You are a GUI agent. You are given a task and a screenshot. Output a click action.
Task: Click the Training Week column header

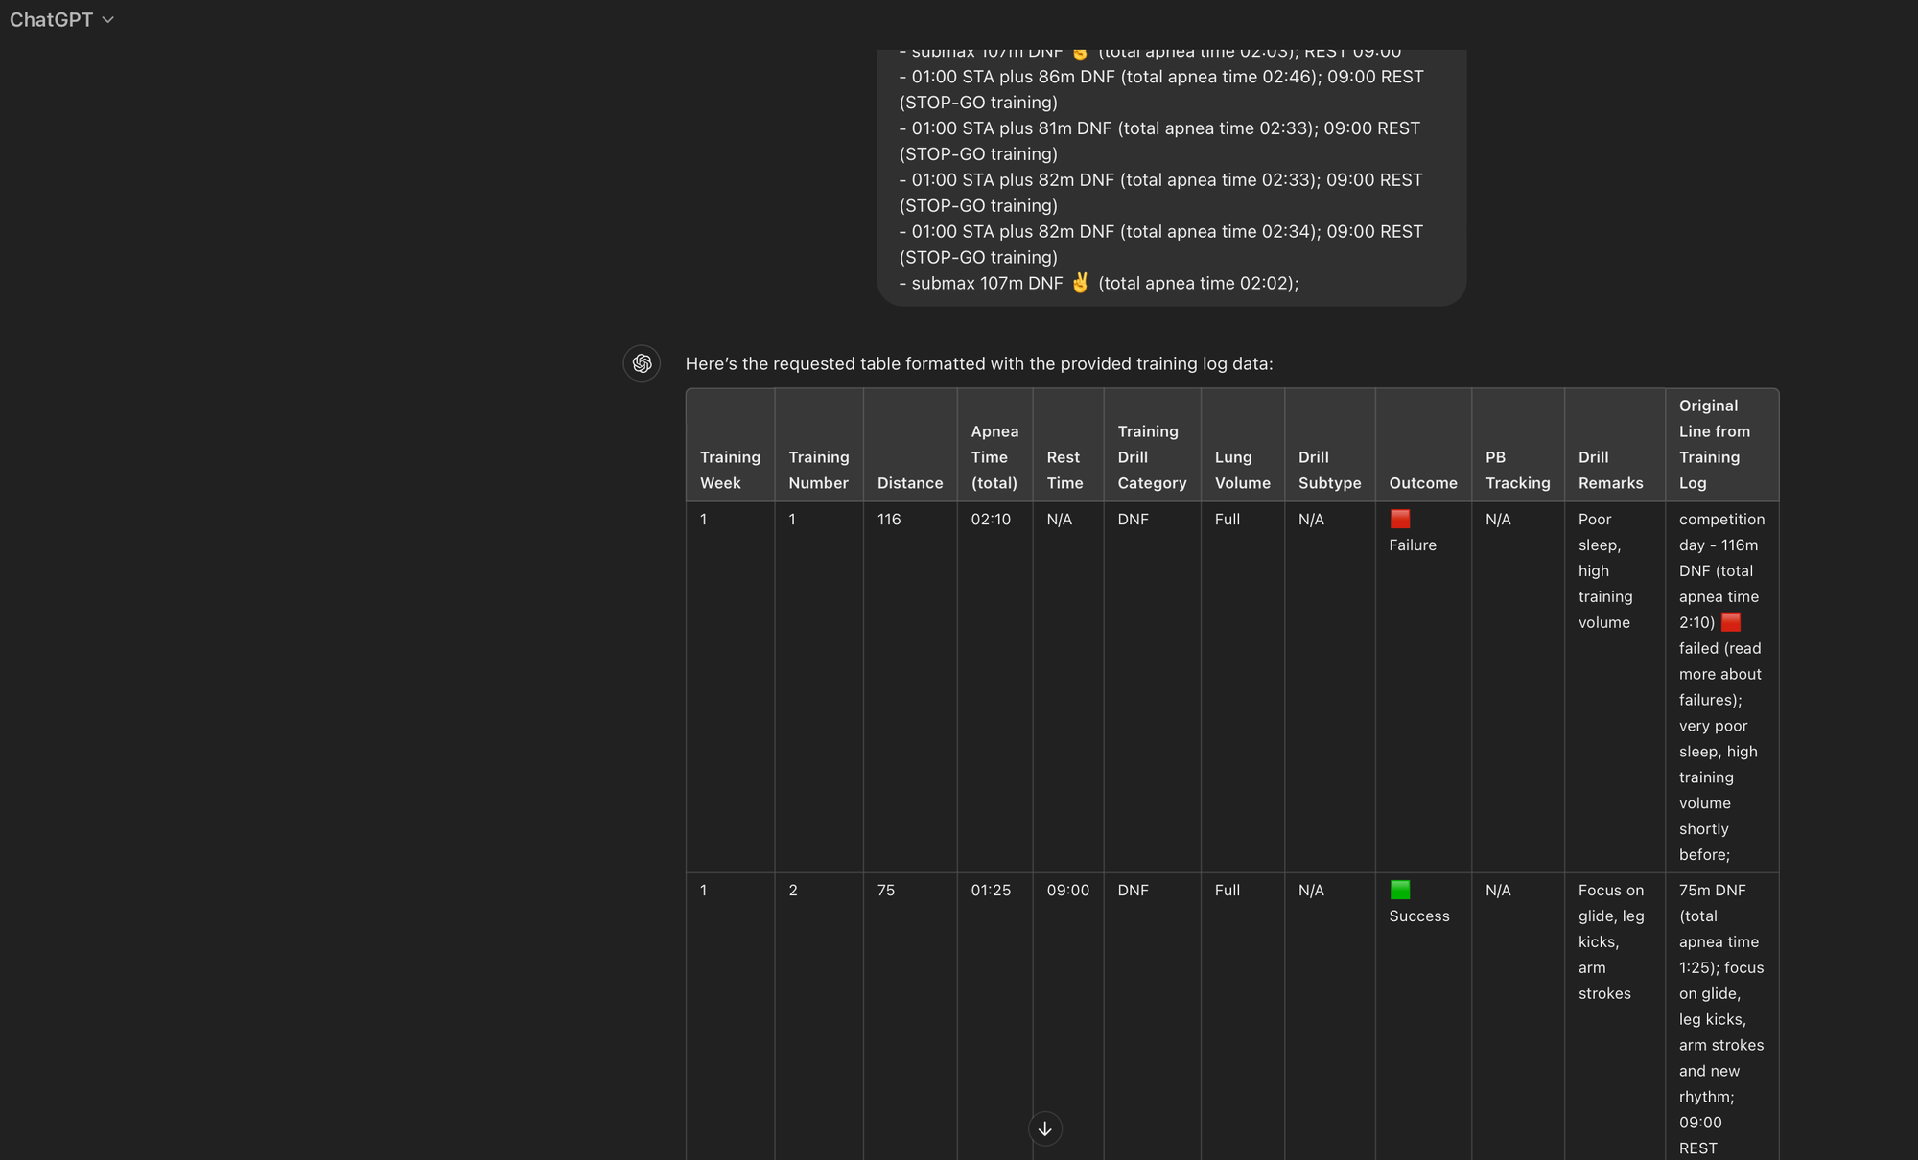click(x=730, y=470)
